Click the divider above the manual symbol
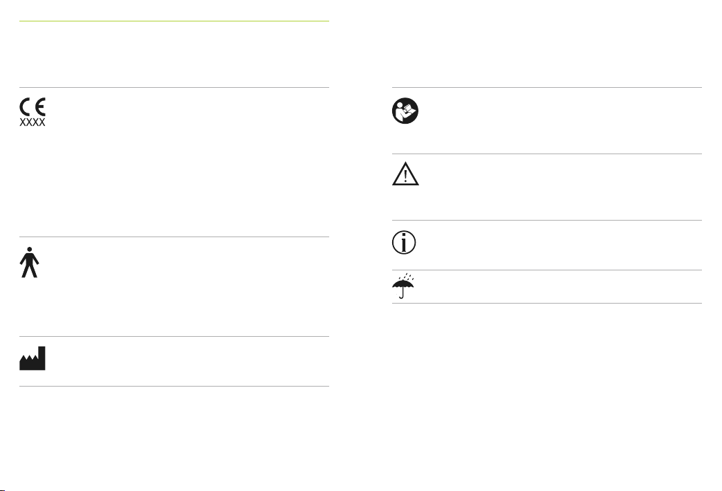 [x=547, y=88]
